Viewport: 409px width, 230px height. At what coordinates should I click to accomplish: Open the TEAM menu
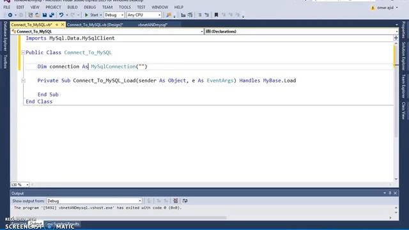pos(107,7)
